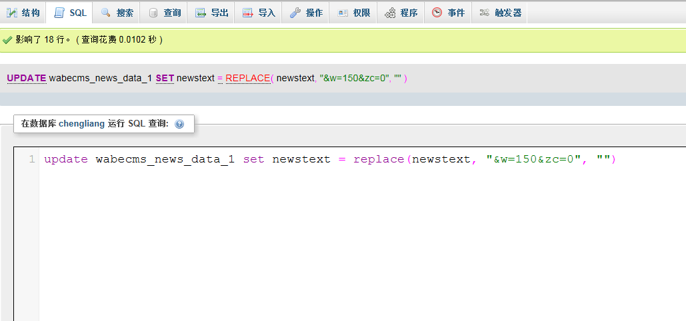Click the green success checkmark icon

click(8, 40)
